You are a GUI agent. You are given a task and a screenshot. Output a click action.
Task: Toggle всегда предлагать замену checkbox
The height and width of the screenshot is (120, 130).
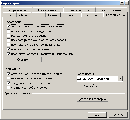pyautogui.click(x=9, y=36)
